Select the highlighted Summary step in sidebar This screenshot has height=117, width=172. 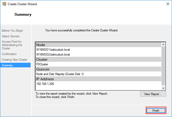15,65
